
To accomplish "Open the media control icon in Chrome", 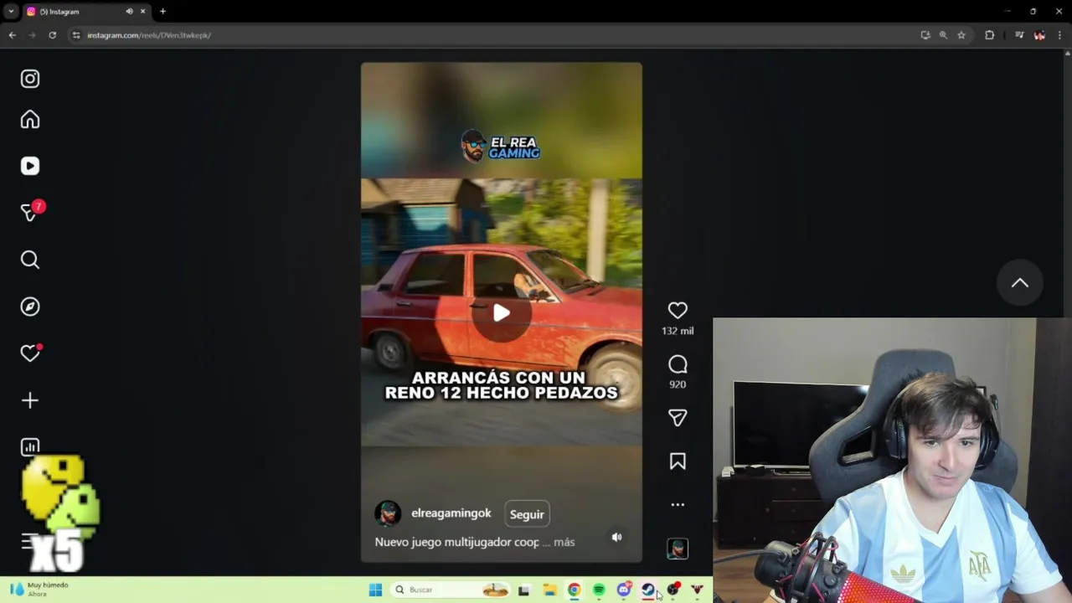I will (1019, 35).
